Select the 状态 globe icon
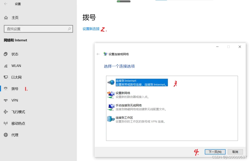The height and width of the screenshot is (161, 250). pyautogui.click(x=6, y=54)
